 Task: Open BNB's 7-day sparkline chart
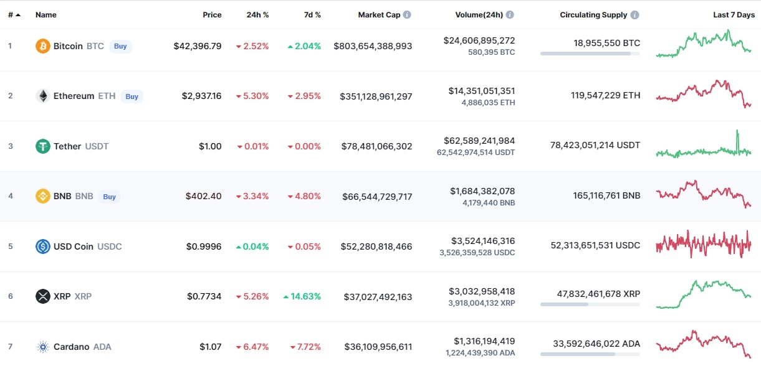704,194
